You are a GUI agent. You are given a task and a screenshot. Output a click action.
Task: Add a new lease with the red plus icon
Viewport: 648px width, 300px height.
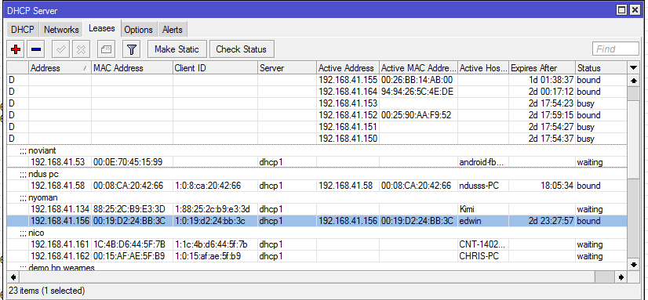point(16,49)
